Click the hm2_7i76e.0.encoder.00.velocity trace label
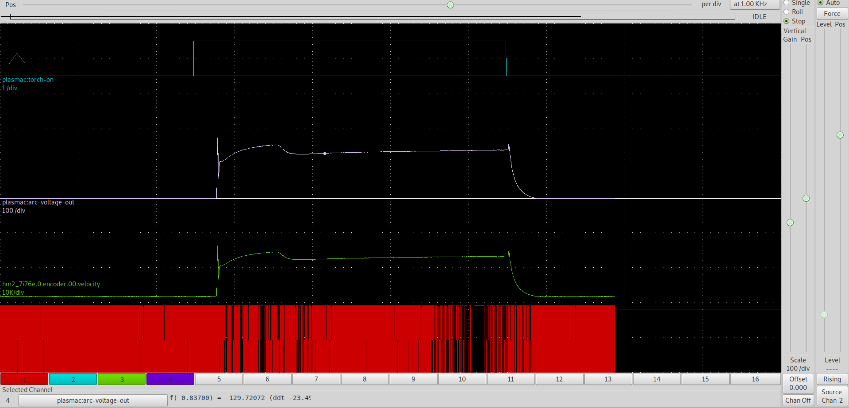 [51, 284]
